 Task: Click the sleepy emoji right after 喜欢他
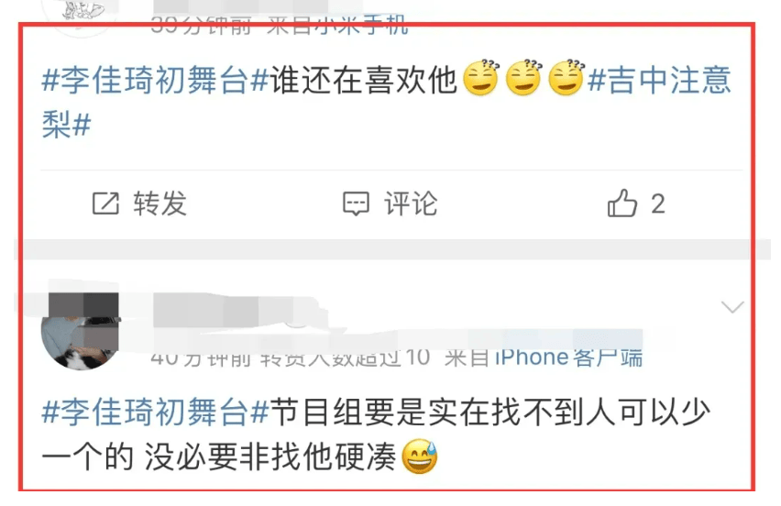tap(480, 78)
